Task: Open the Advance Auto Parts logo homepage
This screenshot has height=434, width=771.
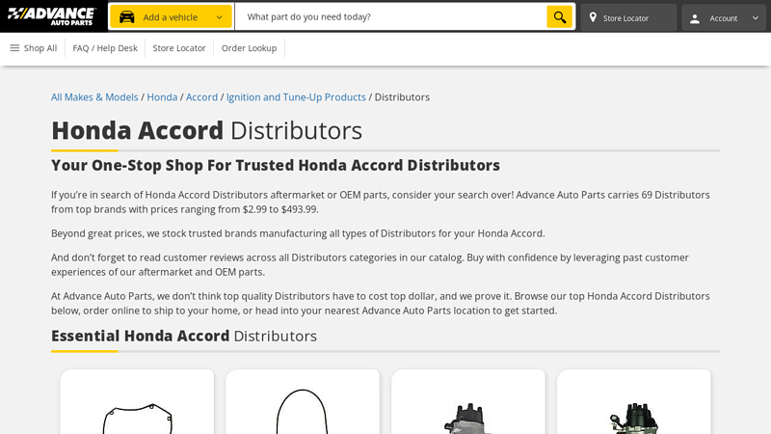Action: [x=51, y=16]
